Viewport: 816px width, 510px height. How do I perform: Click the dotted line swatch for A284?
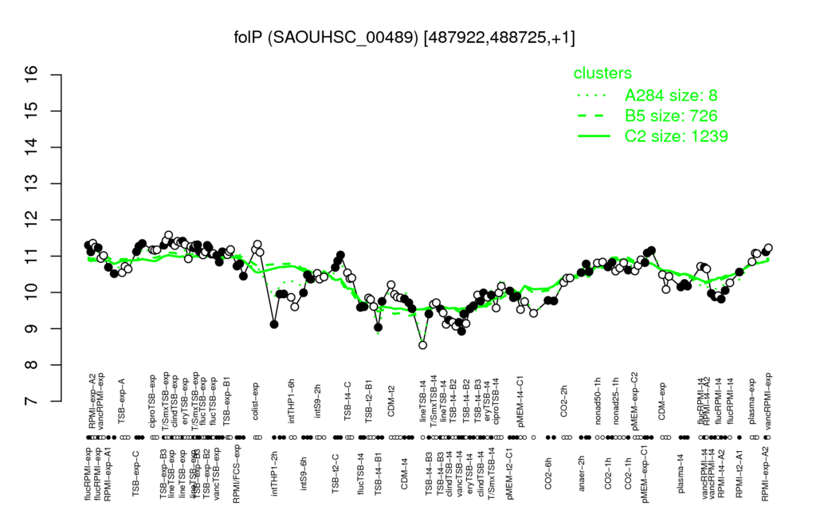click(594, 96)
